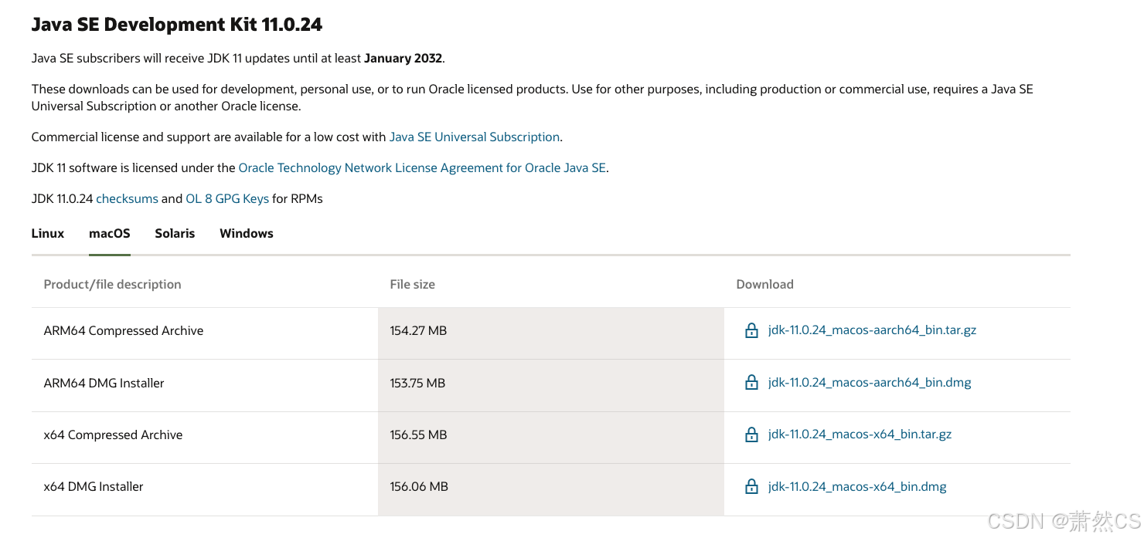The image size is (1144, 541).
Task: Open Oracle Technology Network License Agreement link
Action: (422, 167)
